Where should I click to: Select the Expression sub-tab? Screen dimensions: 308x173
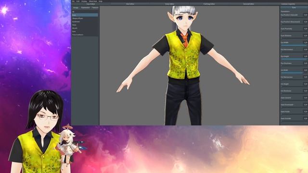click(x=86, y=8)
